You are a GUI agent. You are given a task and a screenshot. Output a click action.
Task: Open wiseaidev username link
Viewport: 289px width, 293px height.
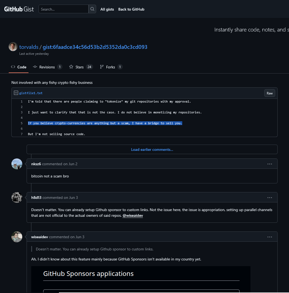[x=39, y=237]
